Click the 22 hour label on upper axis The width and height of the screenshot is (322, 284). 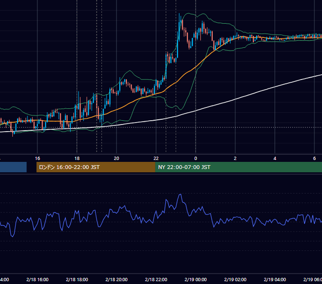coord(156,159)
